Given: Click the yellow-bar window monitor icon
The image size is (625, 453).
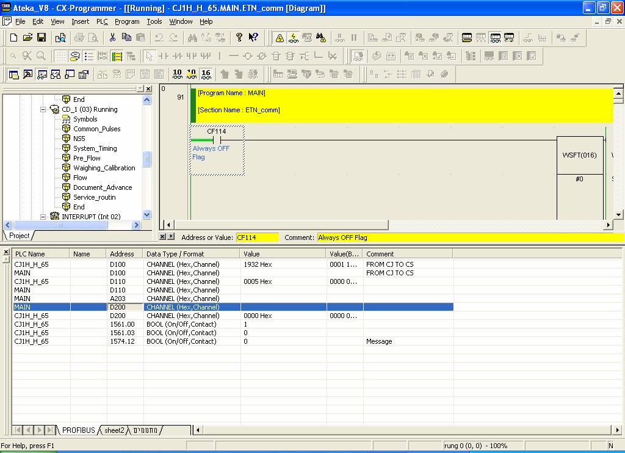Looking at the screenshot, I should 467,38.
